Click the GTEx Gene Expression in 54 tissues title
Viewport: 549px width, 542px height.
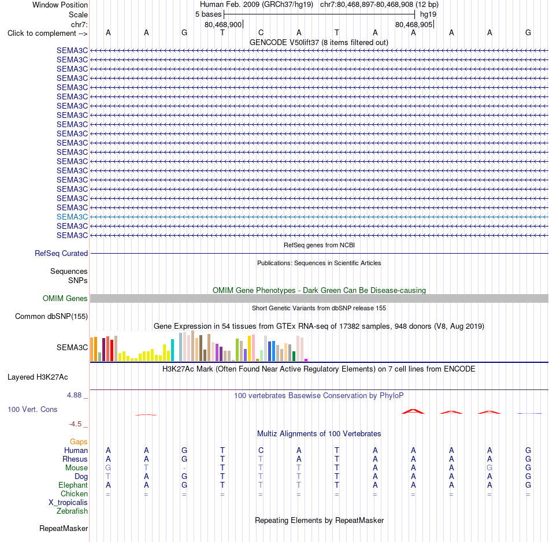pyautogui.click(x=319, y=326)
